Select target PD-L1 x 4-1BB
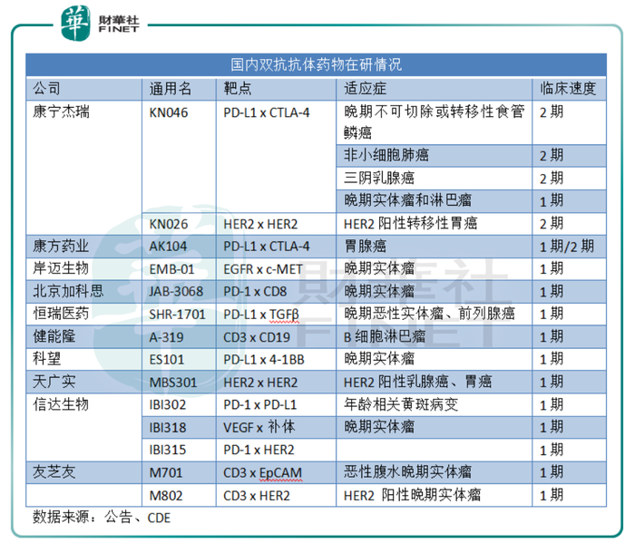The height and width of the screenshot is (543, 635). (x=264, y=360)
